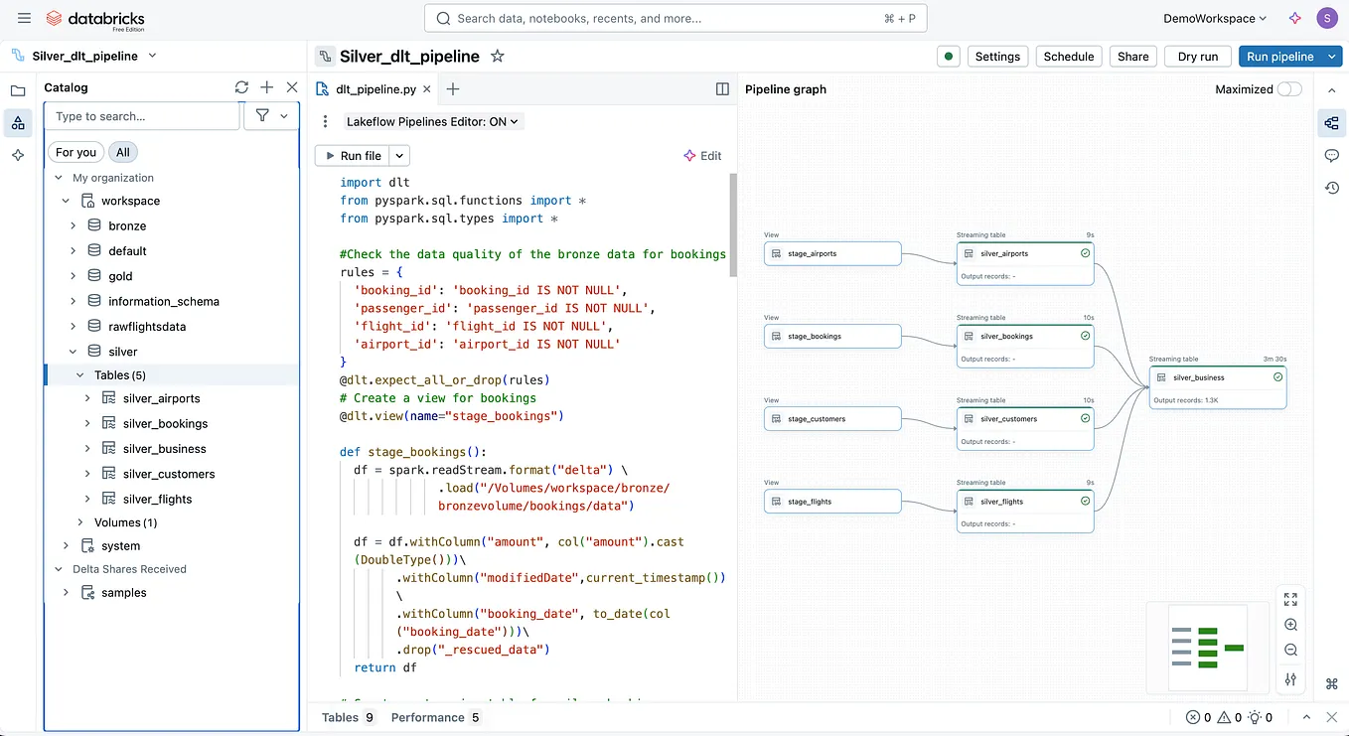
Task: Select the All filter pill in Catalog
Action: coord(122,152)
